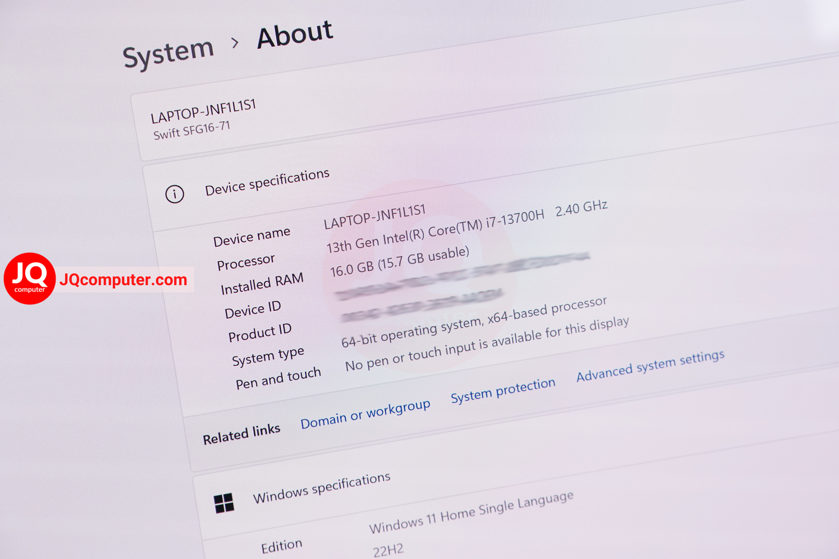This screenshot has width=839, height=559.
Task: Open Domain or workgroup link
Action: (365, 414)
